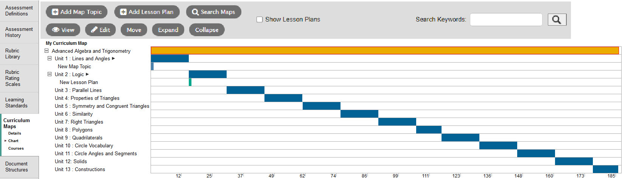This screenshot has height=179, width=622.
Task: Click the Add Lesson Plan plus icon
Action: [x=123, y=12]
